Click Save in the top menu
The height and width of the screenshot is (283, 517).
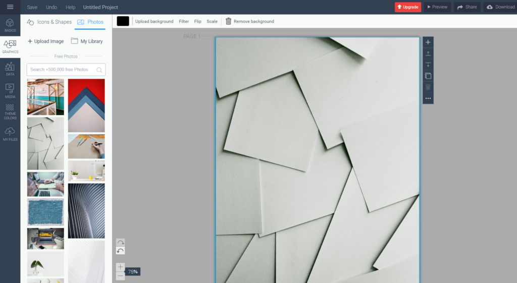[x=32, y=7]
